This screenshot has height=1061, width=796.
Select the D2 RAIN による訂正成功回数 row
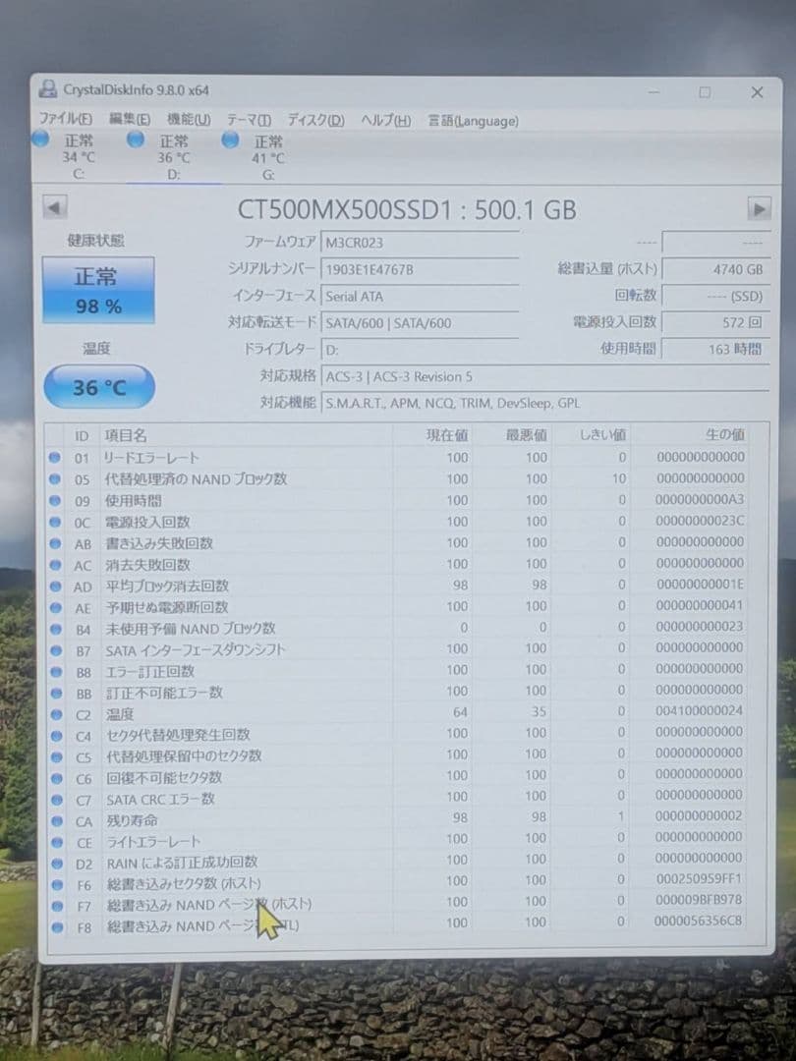click(398, 862)
